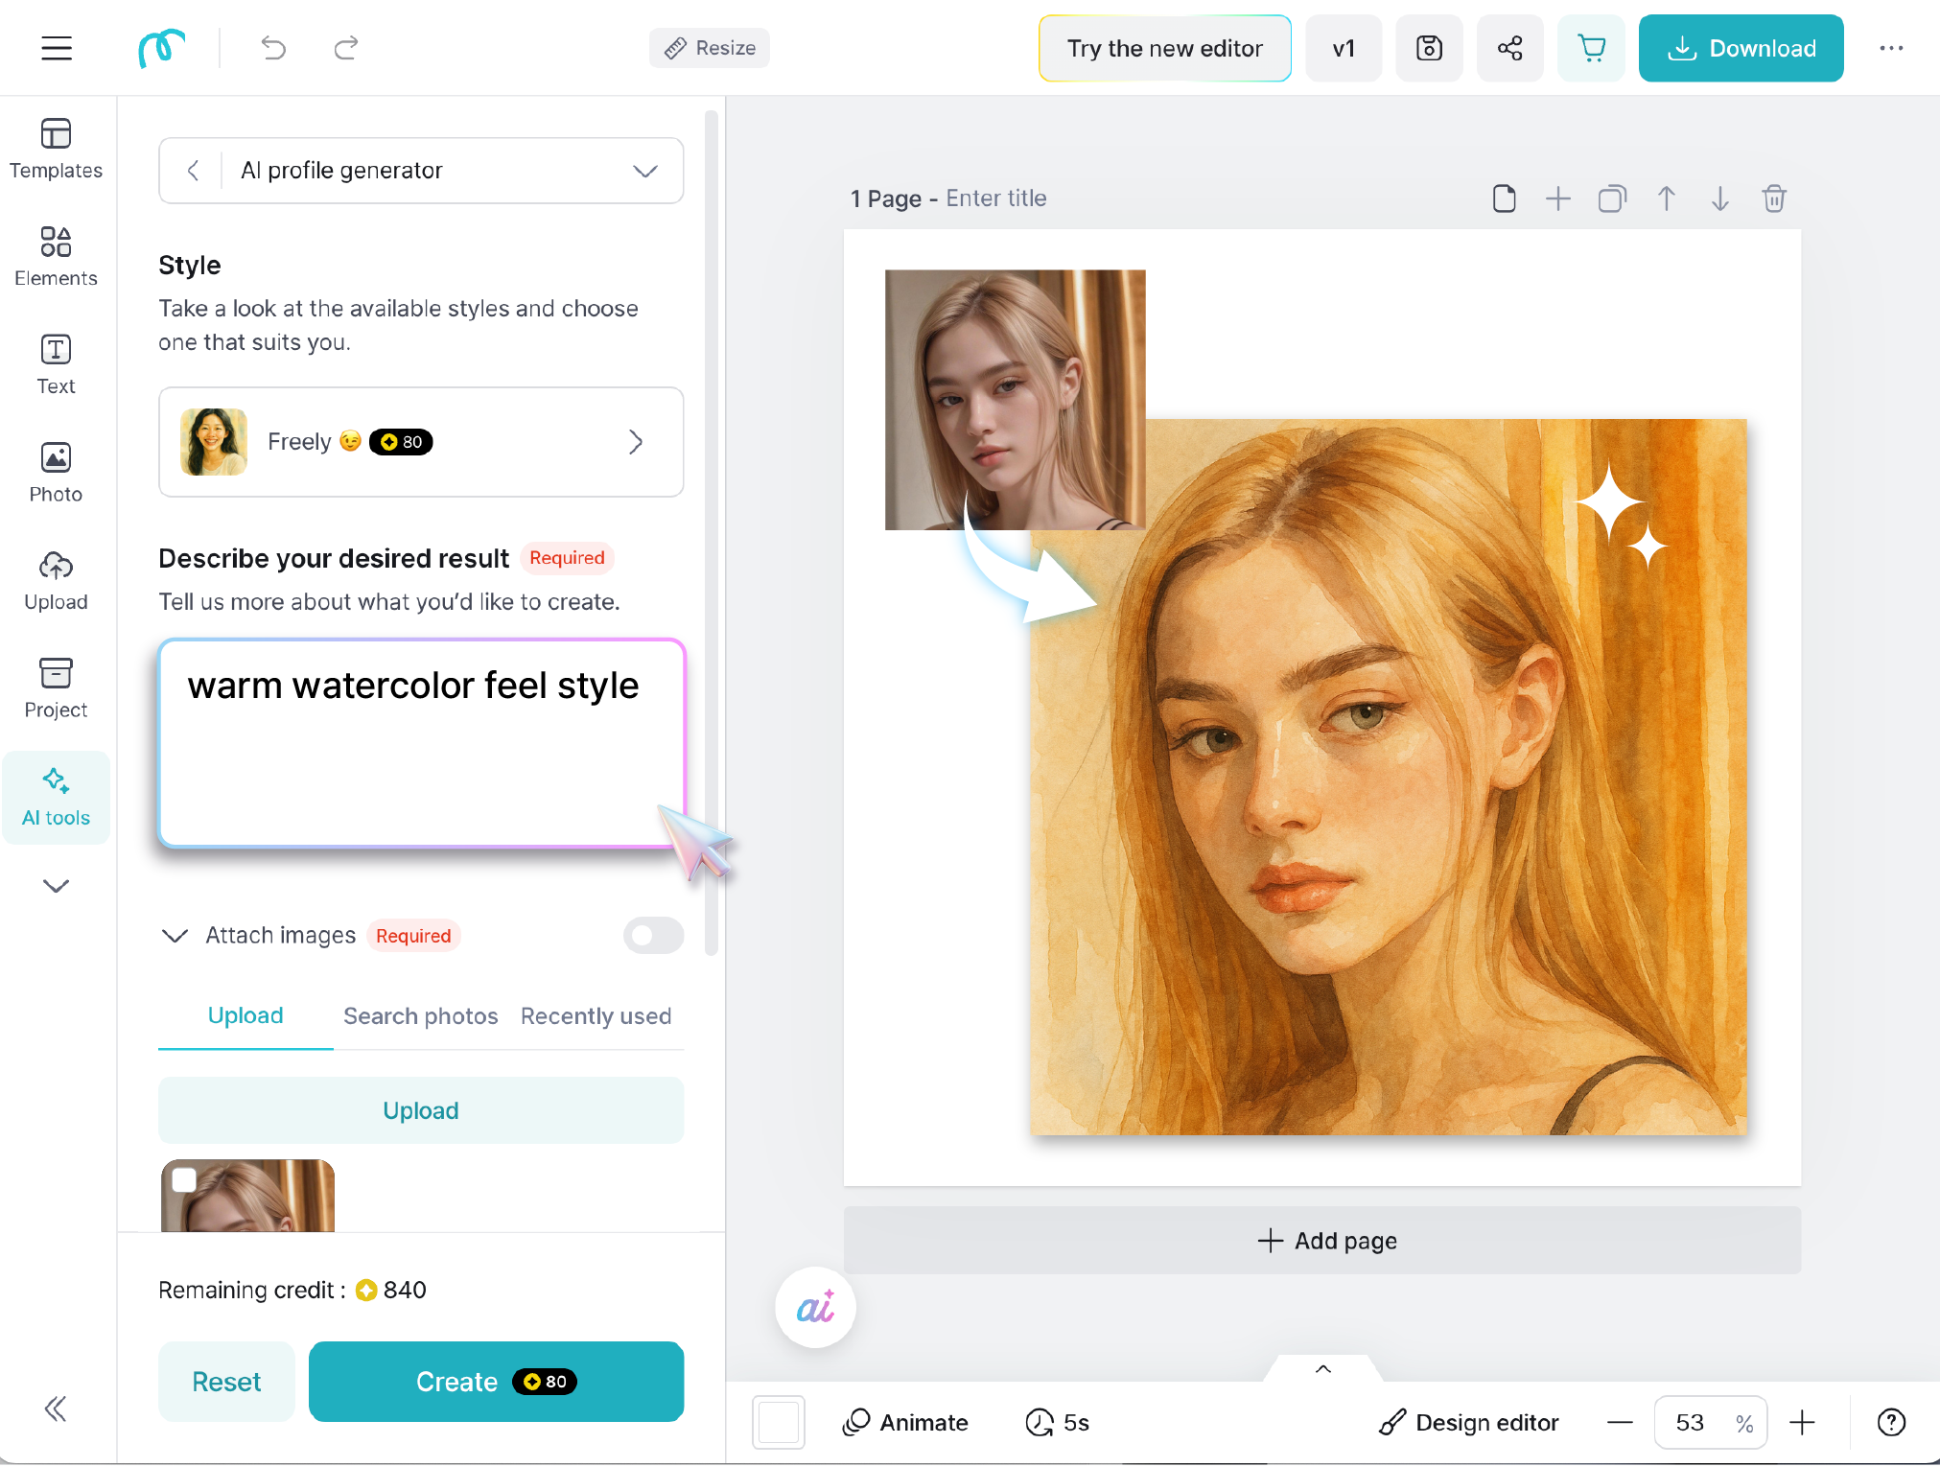Open the Animate option
1940x1467 pixels.
[x=906, y=1423]
